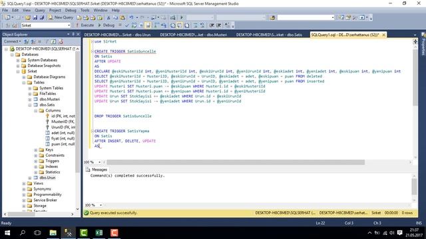Open the Query menu
The width and height of the screenshot is (426, 239).
[x=40, y=11]
